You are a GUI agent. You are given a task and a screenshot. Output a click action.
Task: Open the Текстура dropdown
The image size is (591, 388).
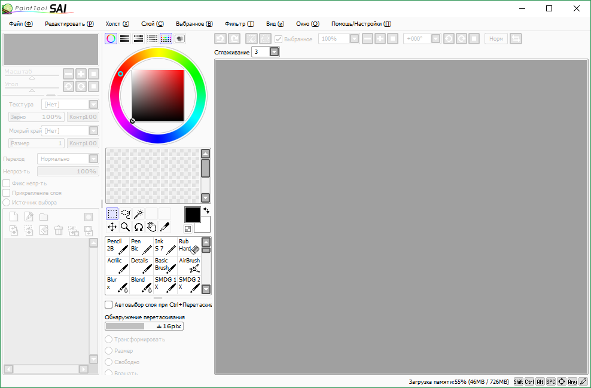pos(93,105)
